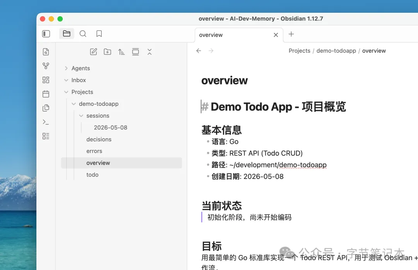Click Projects in the breadcrumb
Screen dimensions: 418x270
tap(299, 51)
